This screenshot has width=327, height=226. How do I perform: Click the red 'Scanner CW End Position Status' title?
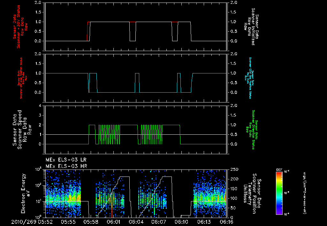click(21, 78)
